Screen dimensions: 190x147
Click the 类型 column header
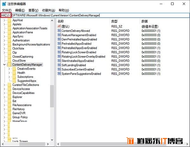tap(114, 21)
